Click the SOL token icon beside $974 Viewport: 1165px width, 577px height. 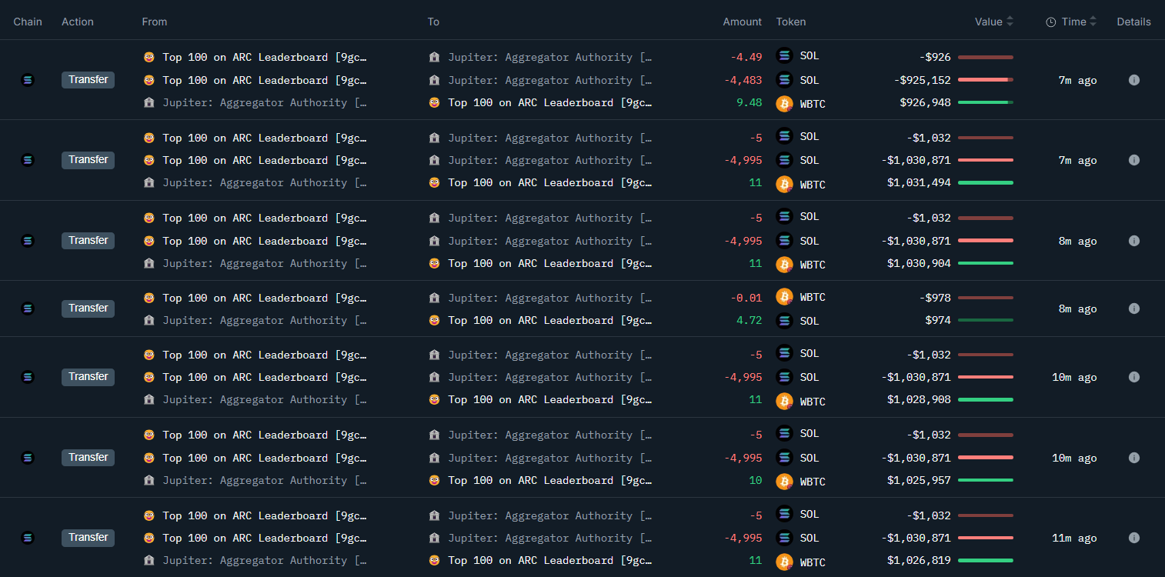point(784,320)
